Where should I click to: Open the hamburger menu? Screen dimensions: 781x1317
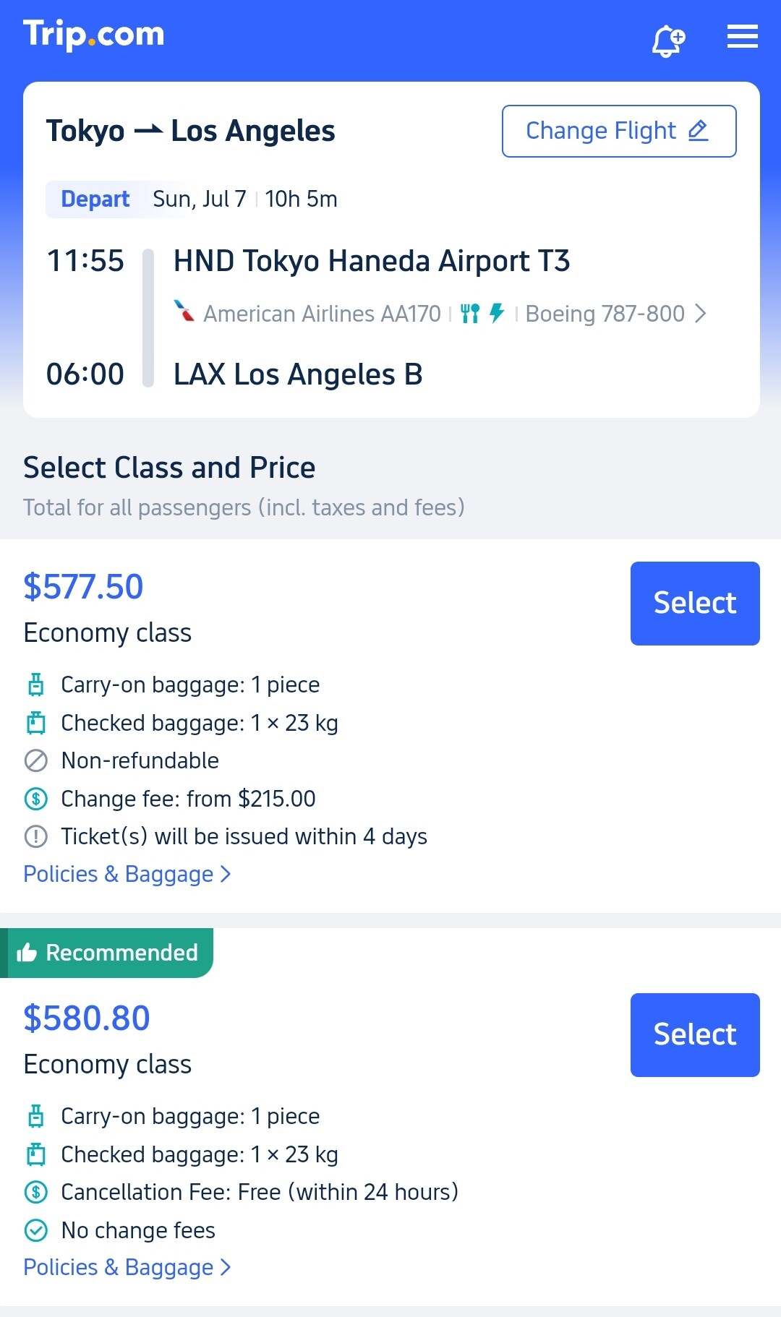[x=742, y=36]
